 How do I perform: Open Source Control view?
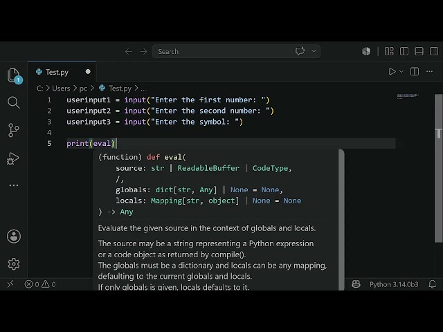tap(14, 130)
